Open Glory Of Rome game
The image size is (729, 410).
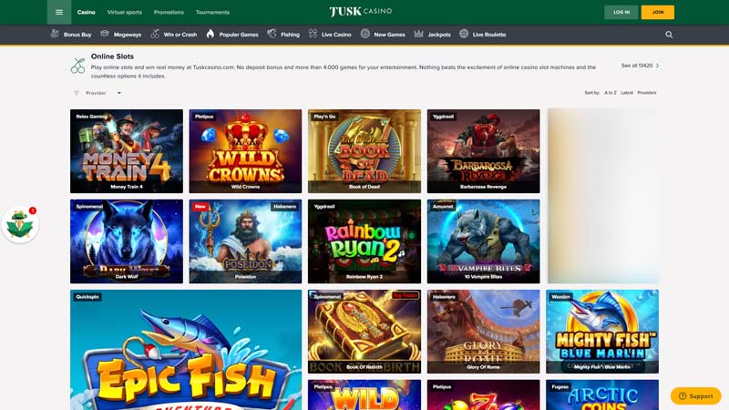pyautogui.click(x=484, y=332)
